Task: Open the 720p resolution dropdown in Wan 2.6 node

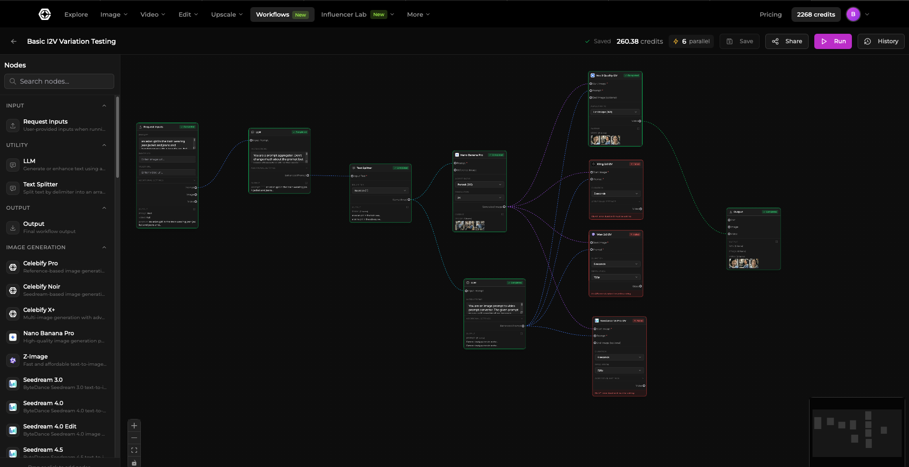Action: [615, 277]
